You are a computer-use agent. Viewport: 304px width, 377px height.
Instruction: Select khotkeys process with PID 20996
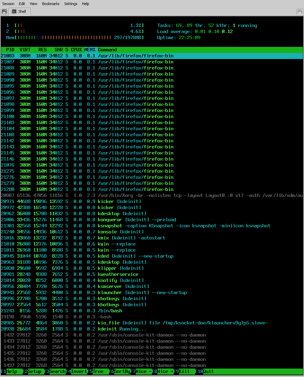152,299
